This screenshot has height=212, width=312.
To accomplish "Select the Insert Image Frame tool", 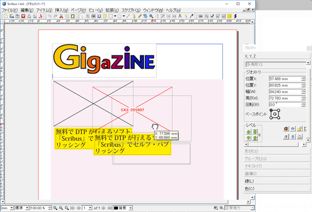I will click(94, 16).
